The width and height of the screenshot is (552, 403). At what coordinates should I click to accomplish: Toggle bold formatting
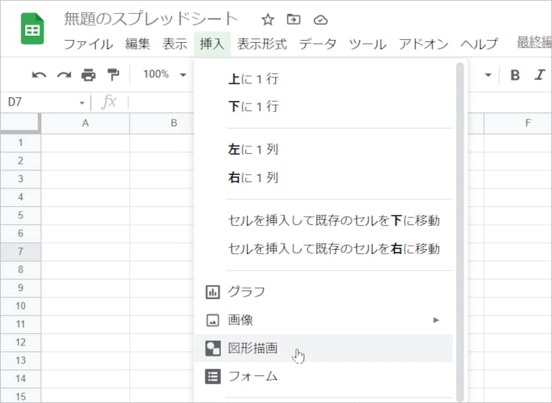(515, 75)
